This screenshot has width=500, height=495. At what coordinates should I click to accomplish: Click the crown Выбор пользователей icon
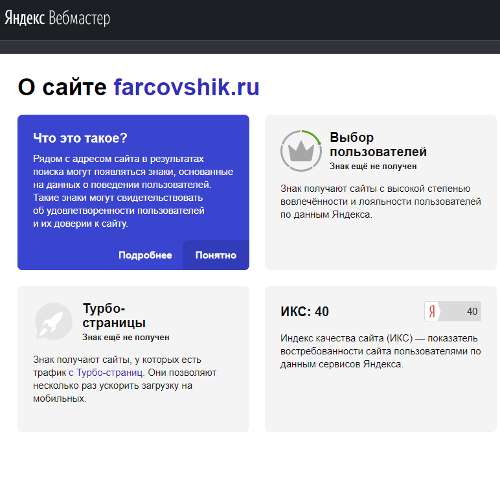[301, 151]
